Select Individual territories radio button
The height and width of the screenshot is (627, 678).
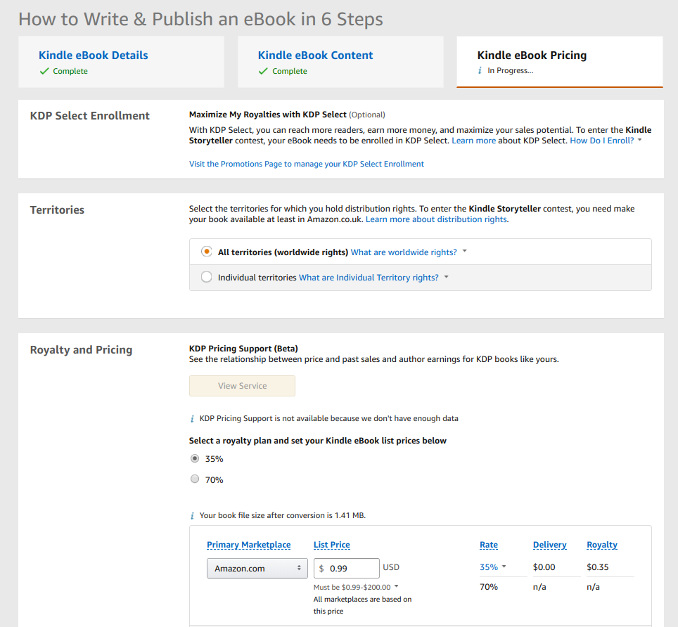tap(206, 277)
